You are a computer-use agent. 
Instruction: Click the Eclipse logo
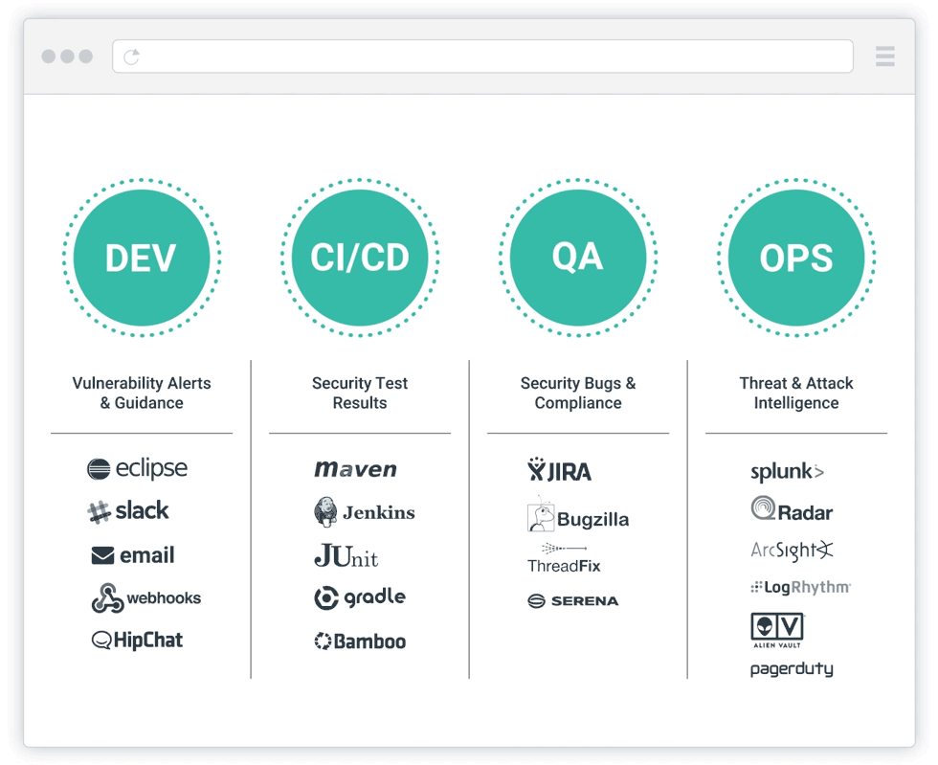(x=137, y=468)
